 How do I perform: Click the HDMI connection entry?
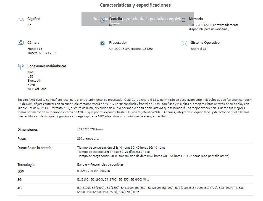[31, 85]
